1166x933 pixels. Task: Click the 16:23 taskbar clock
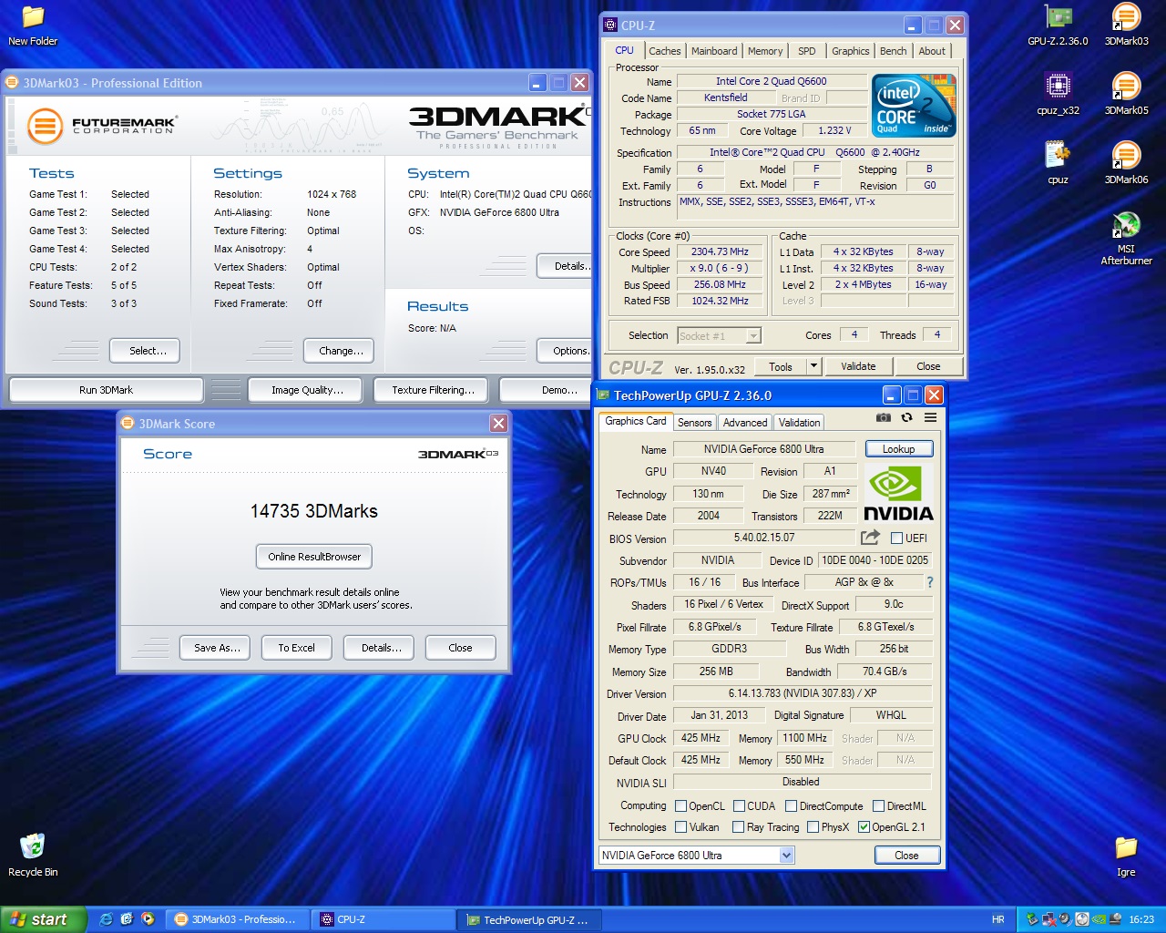(x=1140, y=919)
